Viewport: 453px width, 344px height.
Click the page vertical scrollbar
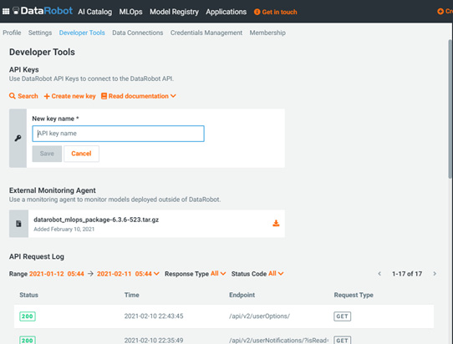pyautogui.click(x=450, y=109)
